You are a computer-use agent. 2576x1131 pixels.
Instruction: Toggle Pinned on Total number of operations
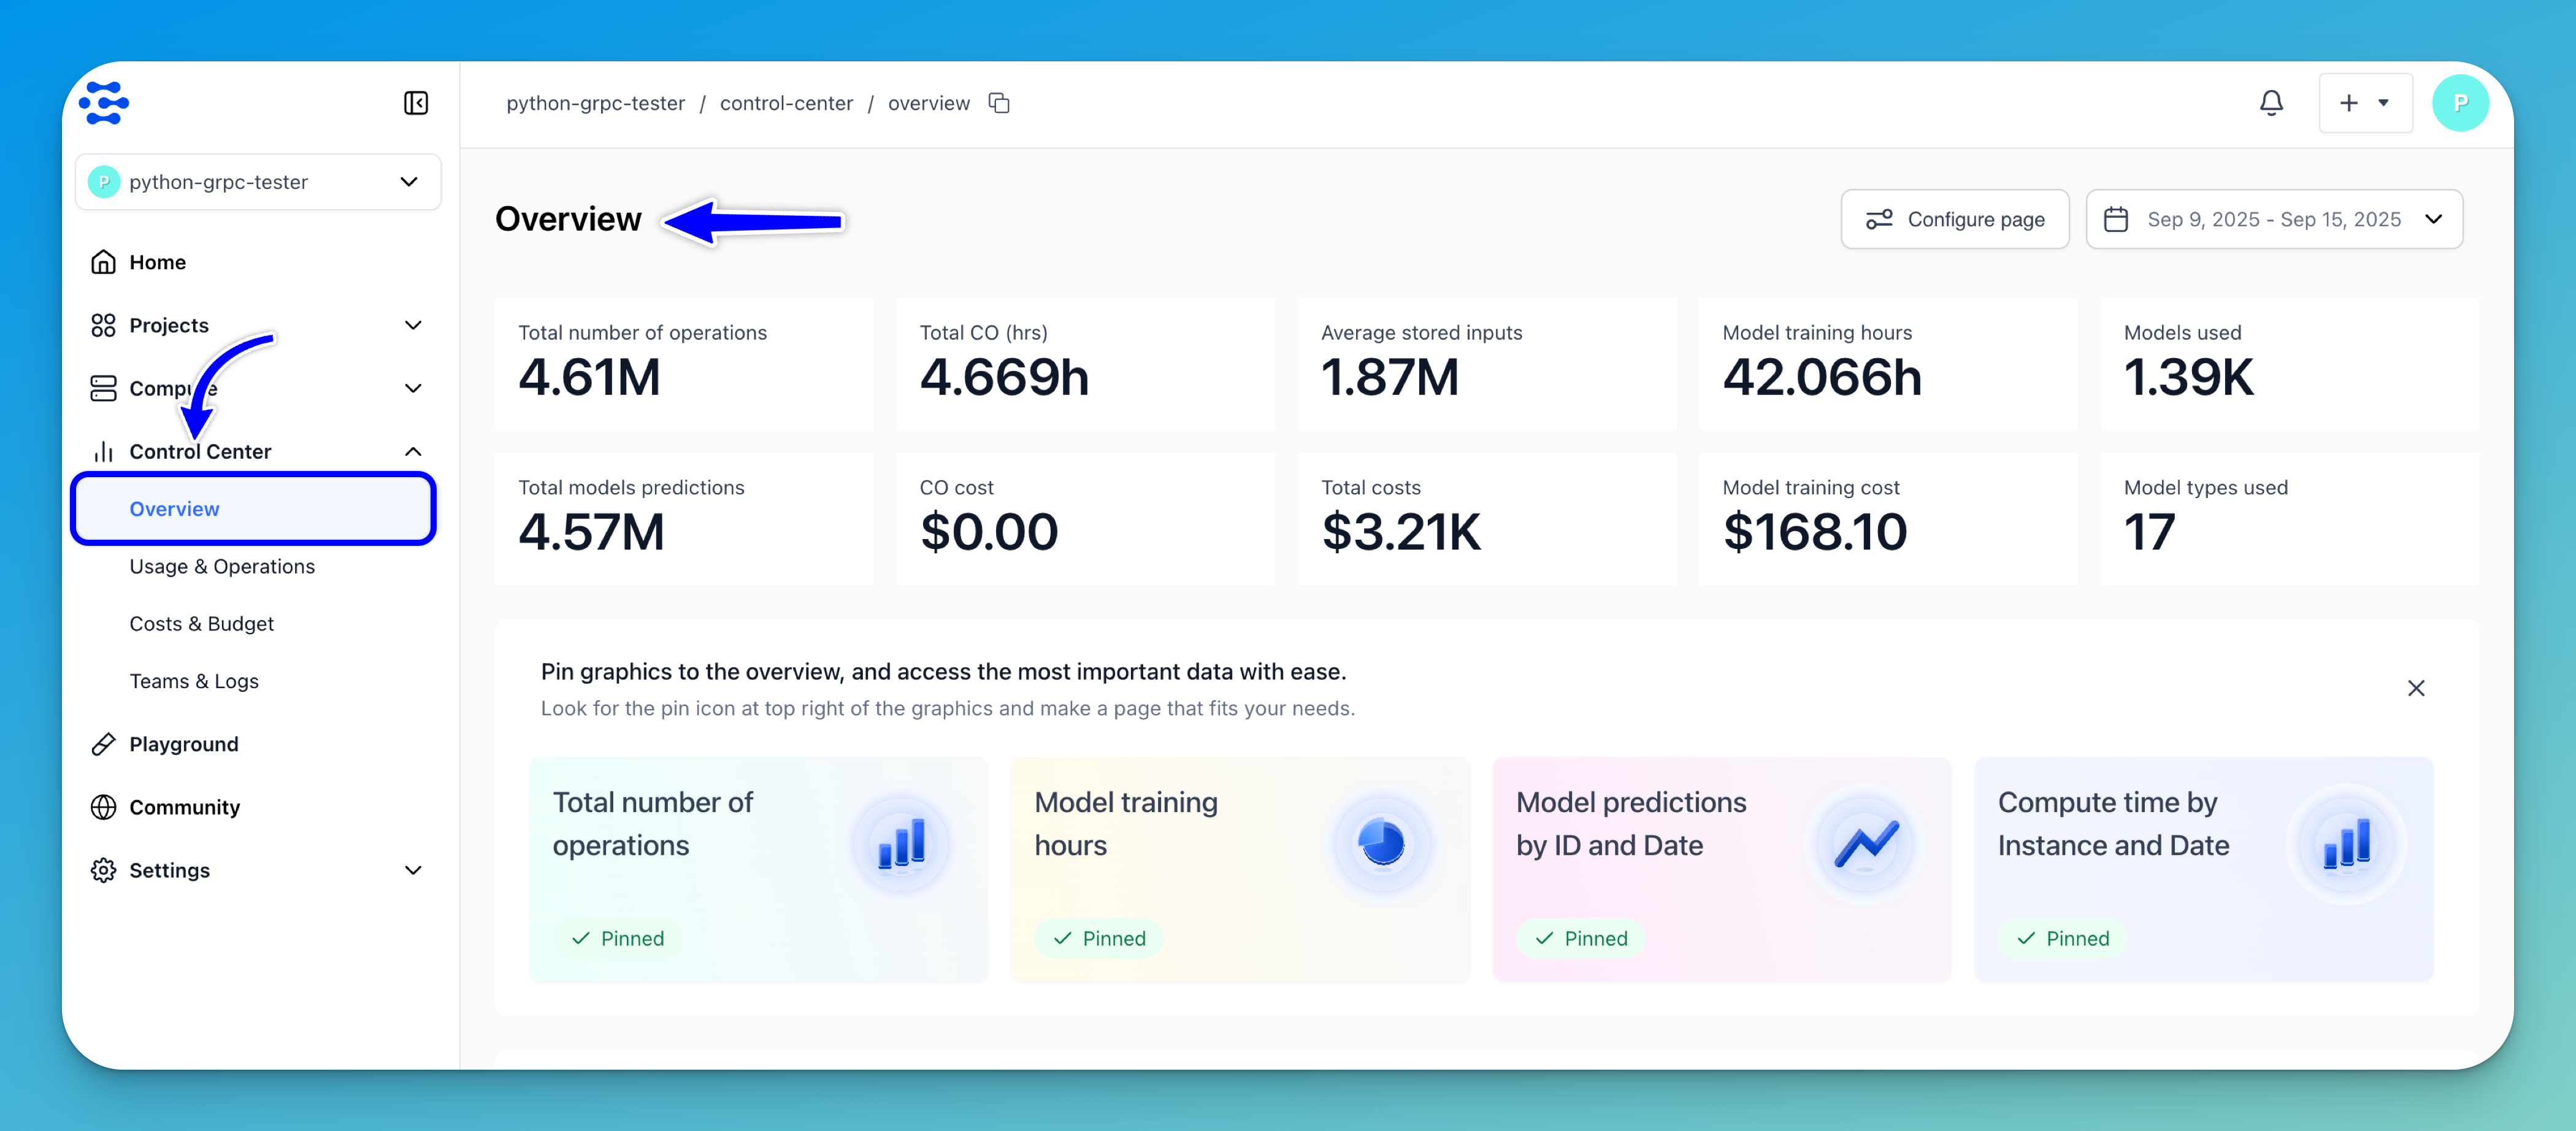click(618, 938)
